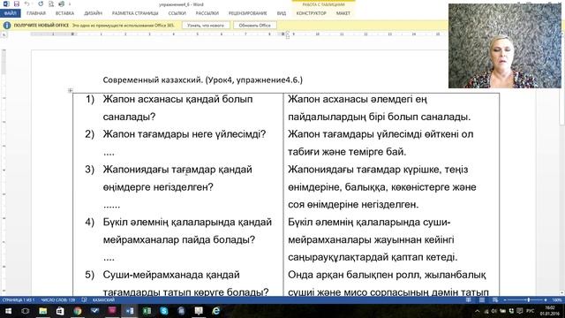This screenshot has width=565, height=318.
Task: Open the РАЗМЕТКА СТРАНИЦЫ tab
Action: (x=135, y=13)
